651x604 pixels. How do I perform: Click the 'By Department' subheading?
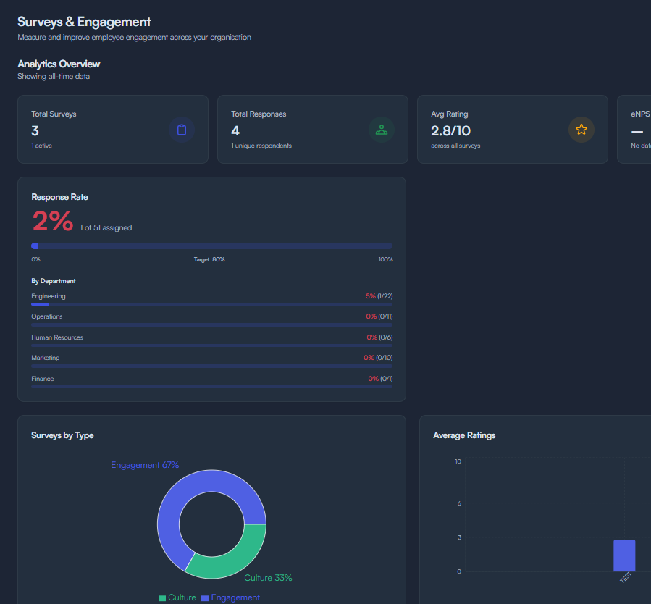point(53,281)
